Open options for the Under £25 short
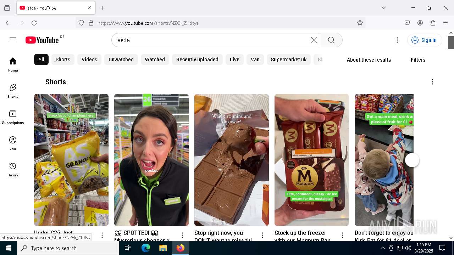 pos(102,235)
